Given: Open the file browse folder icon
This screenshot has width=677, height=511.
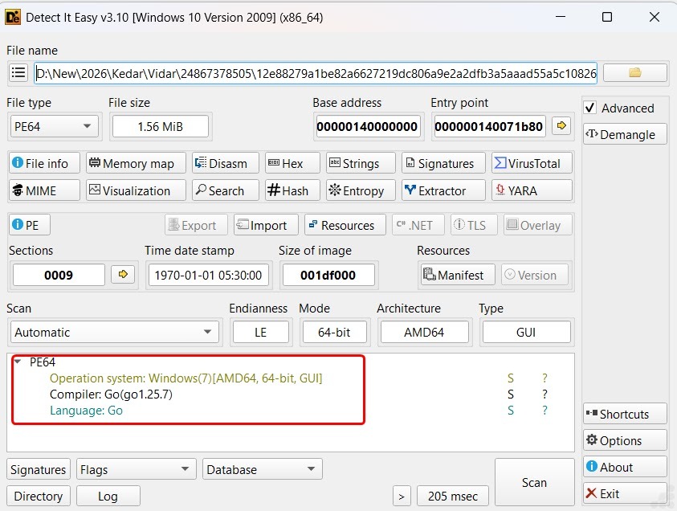Looking at the screenshot, I should click(634, 72).
